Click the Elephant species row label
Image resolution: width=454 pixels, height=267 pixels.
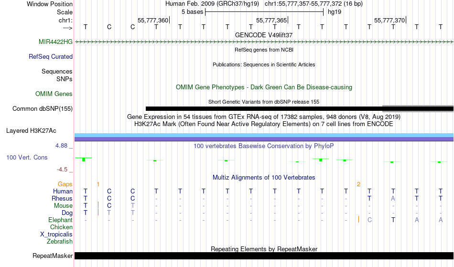60,220
